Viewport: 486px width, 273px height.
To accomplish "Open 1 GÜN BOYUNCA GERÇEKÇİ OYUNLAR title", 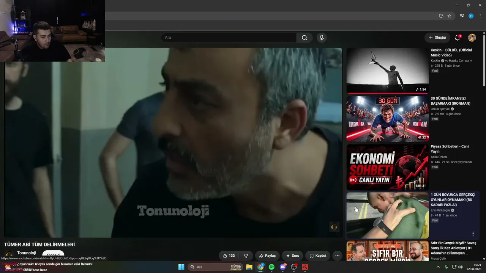I will [x=453, y=200].
